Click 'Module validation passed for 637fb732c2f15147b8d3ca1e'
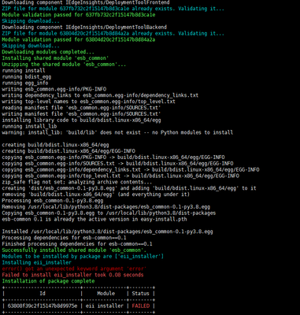This screenshot has height=315, width=300. pos(79,15)
